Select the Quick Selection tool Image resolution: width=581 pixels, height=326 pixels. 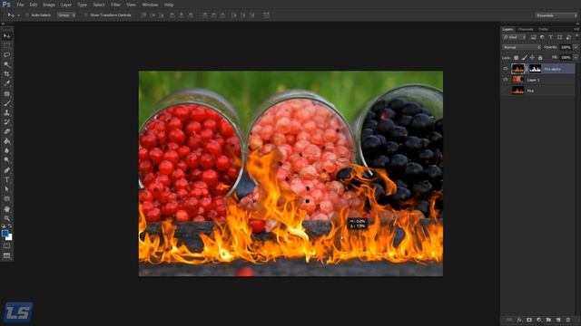point(6,64)
